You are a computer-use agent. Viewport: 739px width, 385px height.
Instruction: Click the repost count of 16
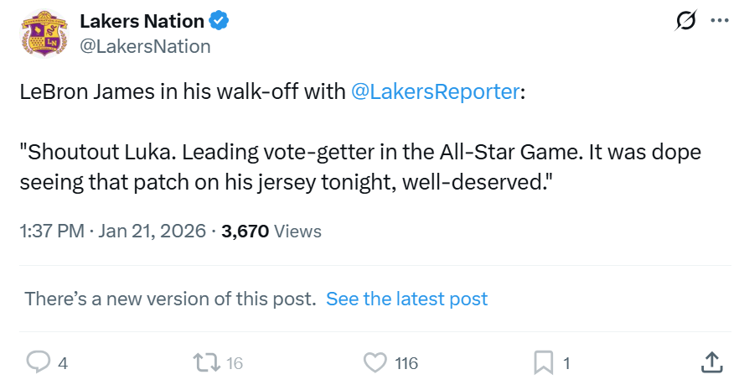(234, 363)
